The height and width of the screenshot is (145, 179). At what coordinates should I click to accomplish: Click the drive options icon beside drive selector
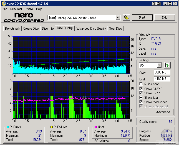click(x=126, y=17)
